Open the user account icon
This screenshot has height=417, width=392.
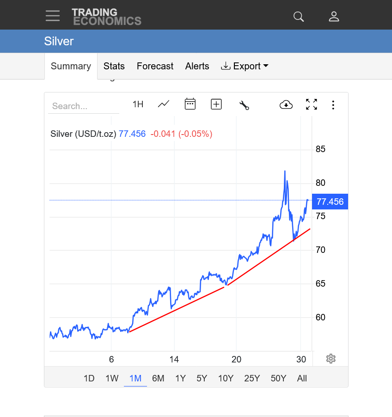coord(334,17)
